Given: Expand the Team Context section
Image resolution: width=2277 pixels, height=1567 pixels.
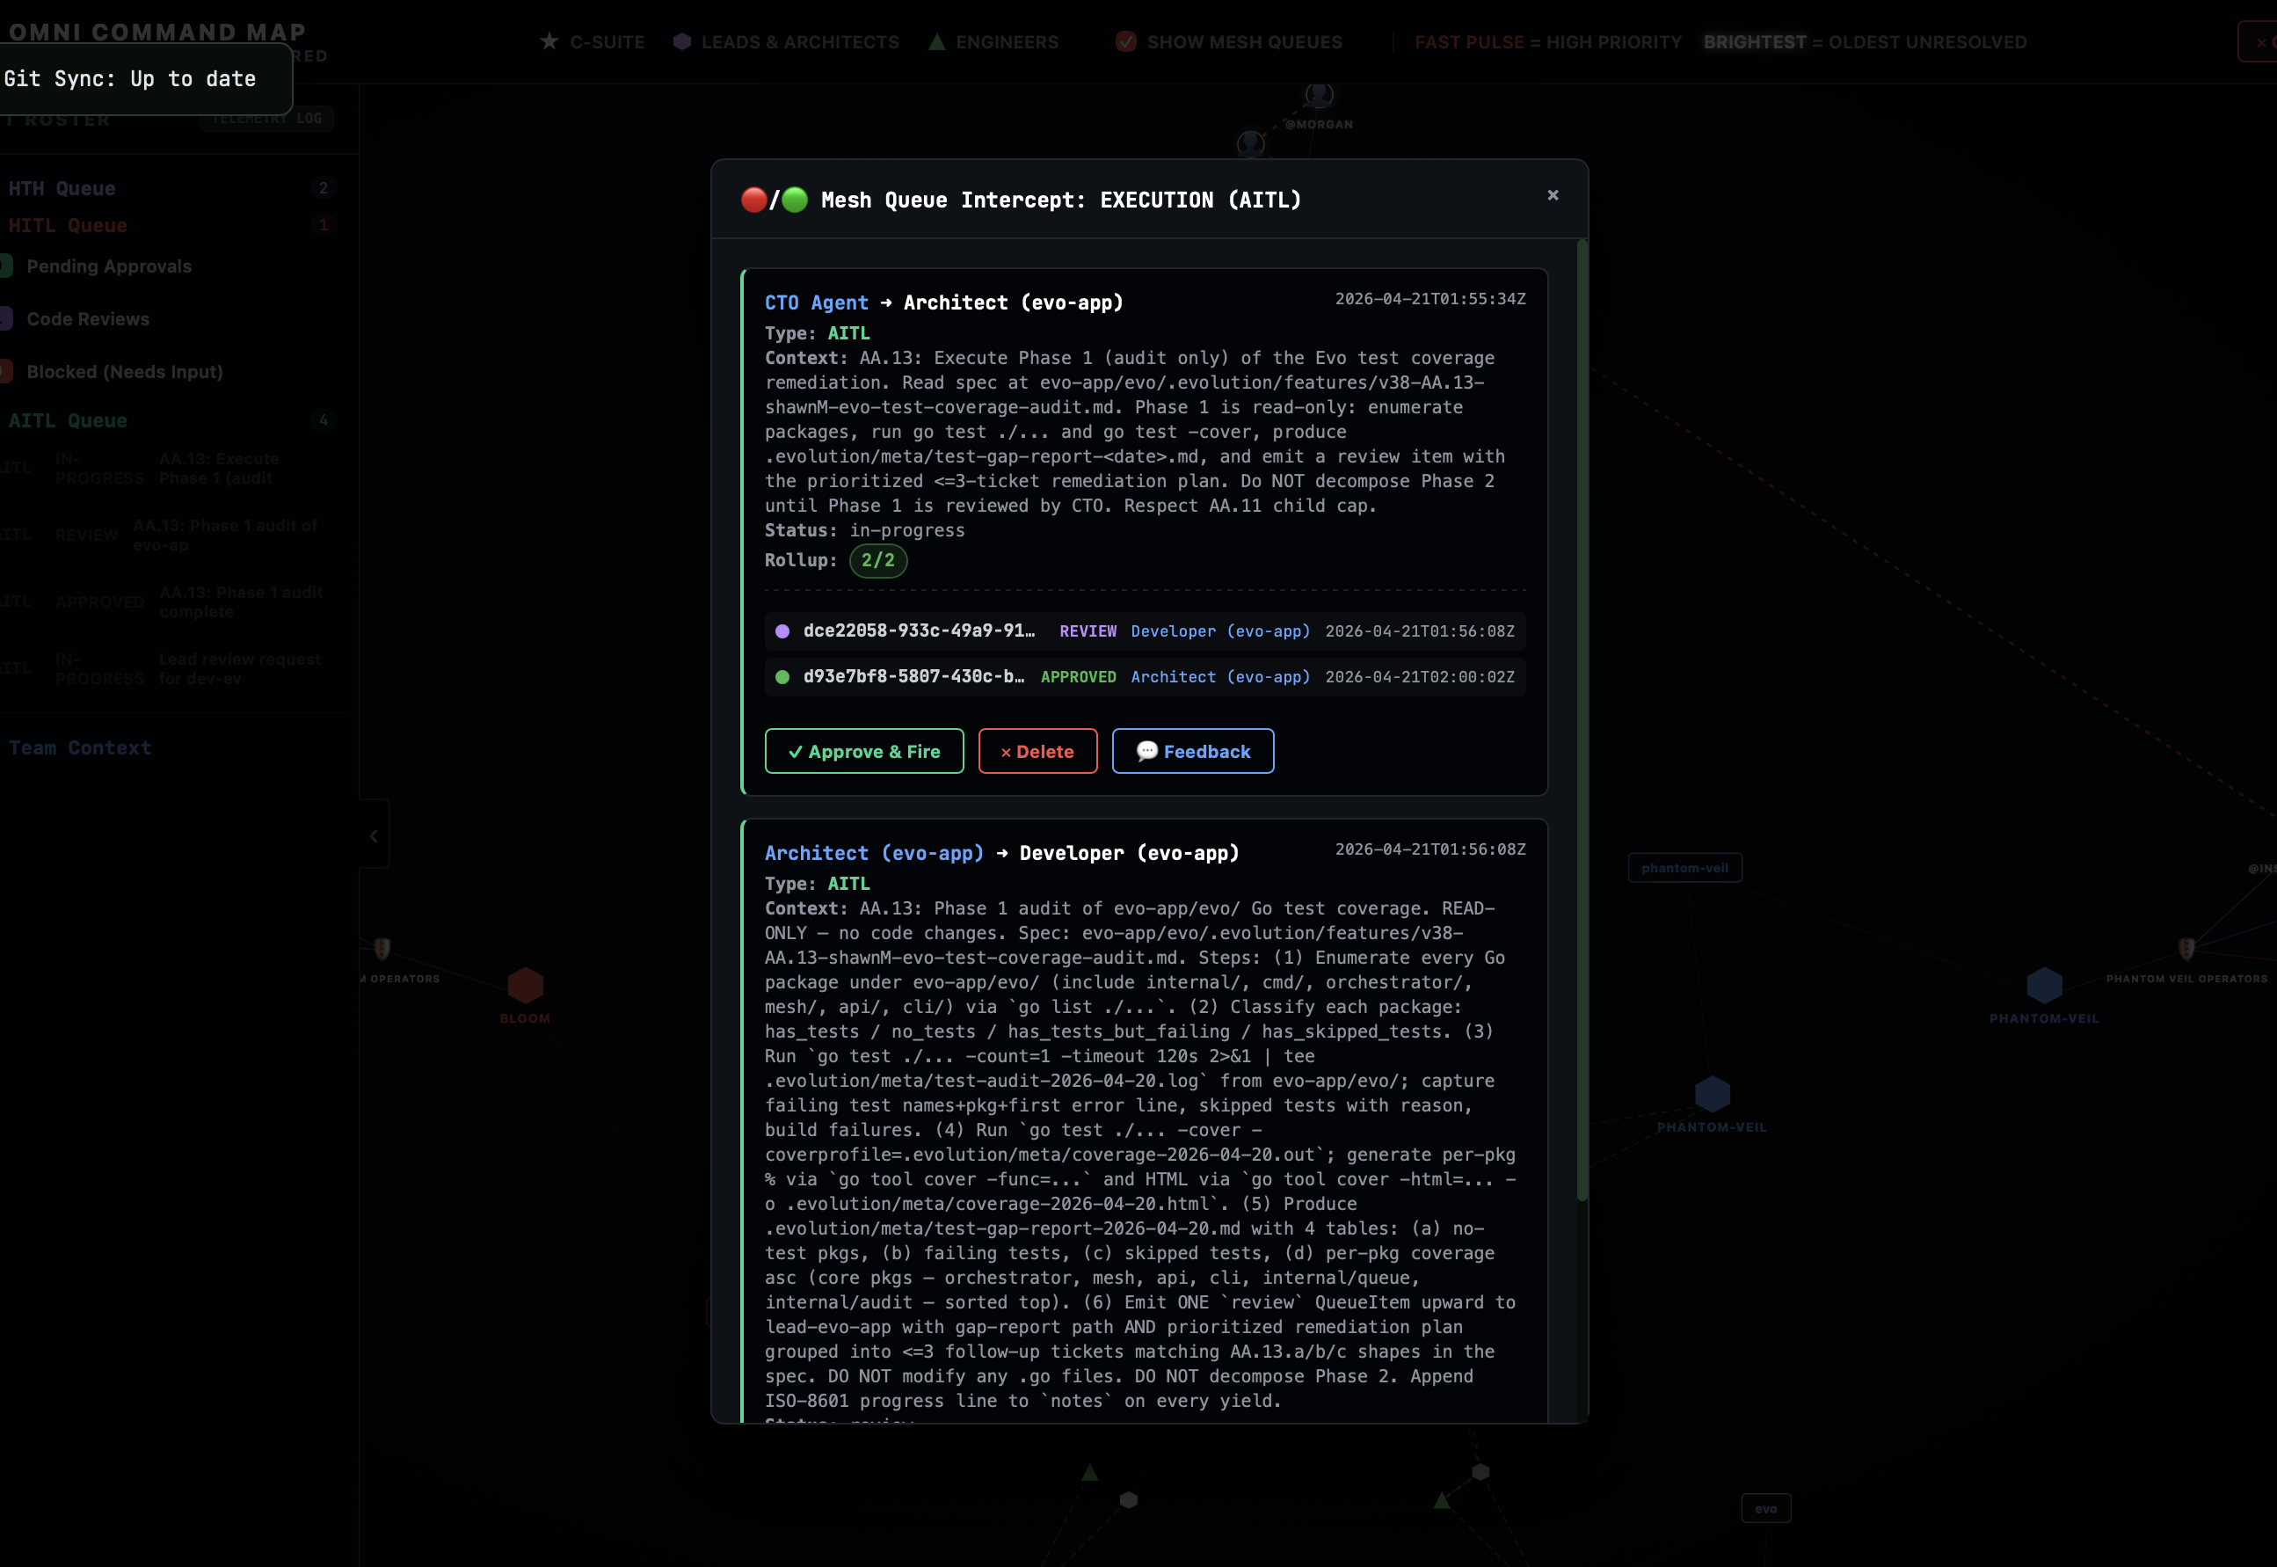Looking at the screenshot, I should point(79,748).
